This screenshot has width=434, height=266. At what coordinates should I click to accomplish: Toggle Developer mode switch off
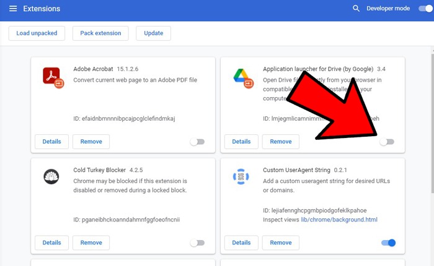tap(426, 9)
